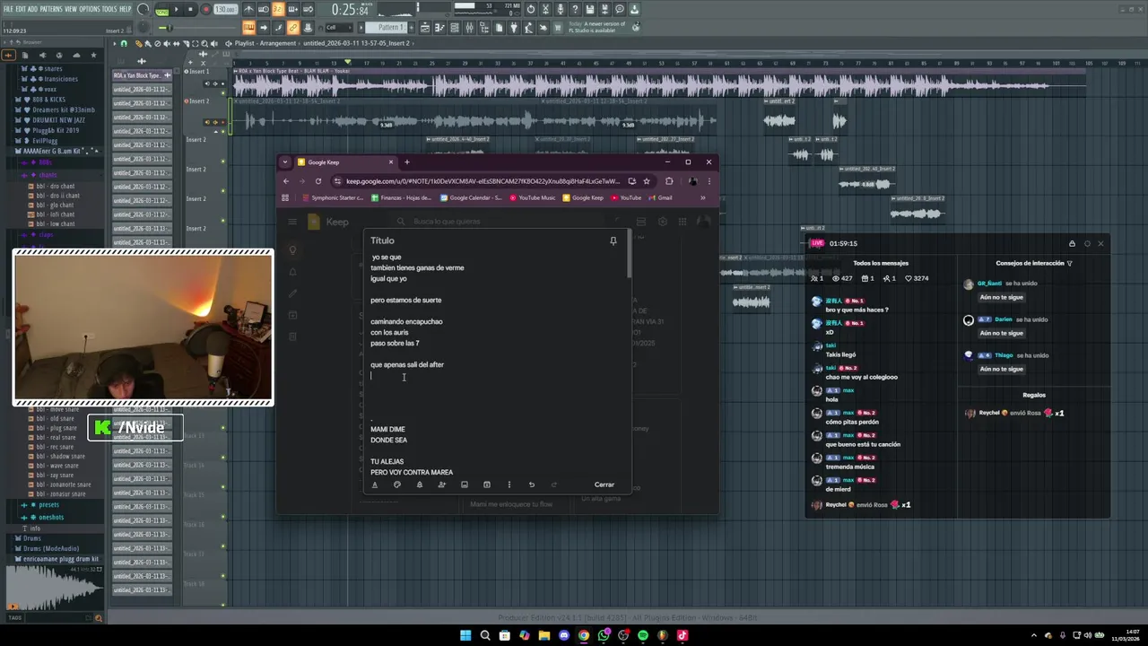Reload the Google Keep page
Screen dimensions: 1148x646
317,181
